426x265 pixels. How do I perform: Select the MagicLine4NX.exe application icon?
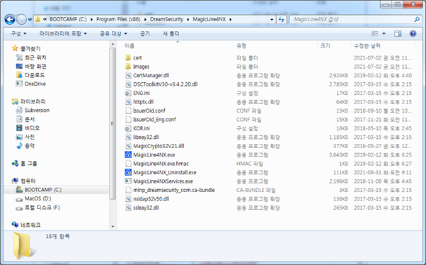tap(128, 154)
